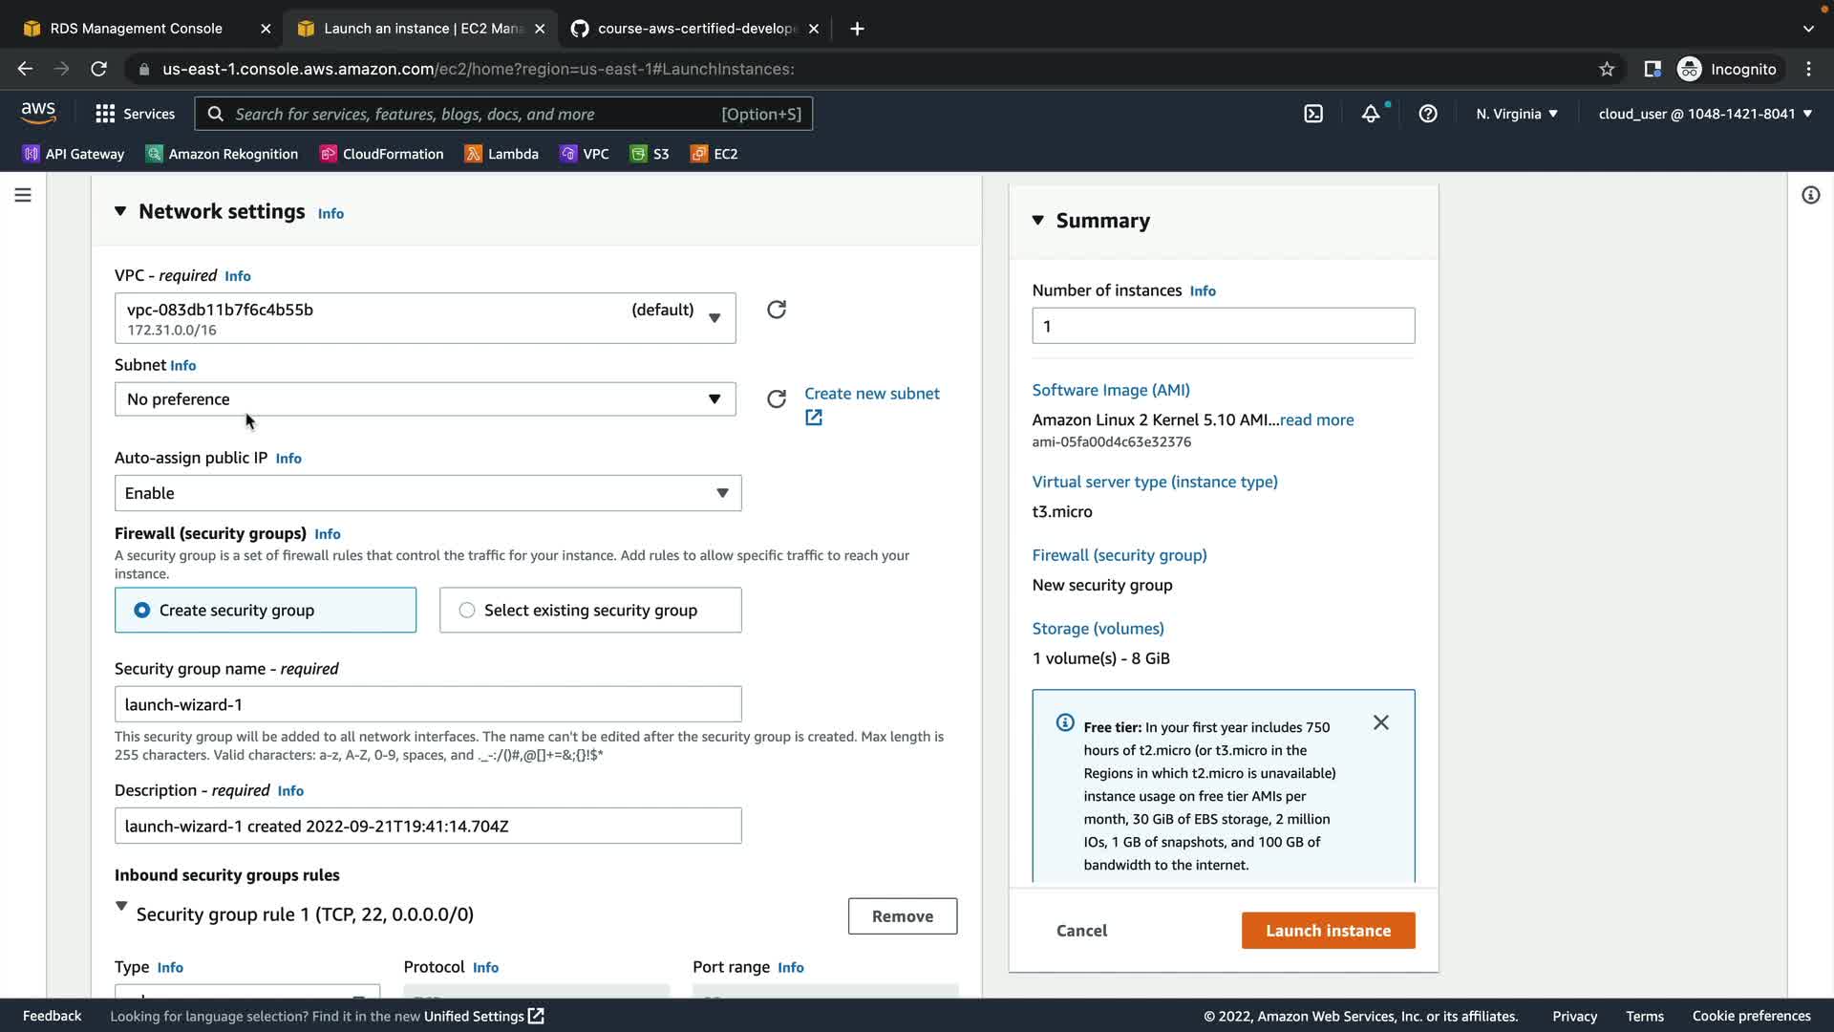Screen dimensions: 1834x1032
Task: Open Auto-assign public IP dropdown
Action: [427, 493]
